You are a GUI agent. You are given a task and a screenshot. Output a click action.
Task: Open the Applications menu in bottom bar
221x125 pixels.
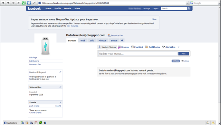pos(10,123)
